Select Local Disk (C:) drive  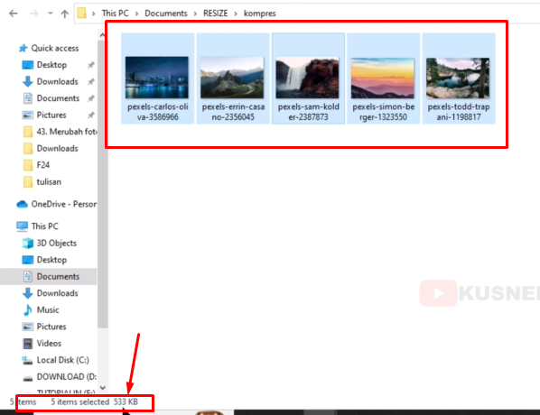click(55, 360)
